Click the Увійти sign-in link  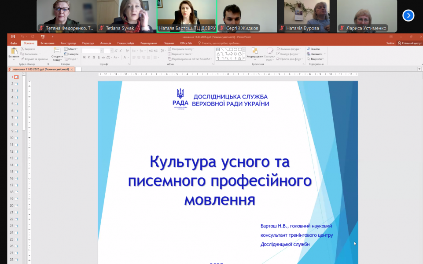pos(390,43)
